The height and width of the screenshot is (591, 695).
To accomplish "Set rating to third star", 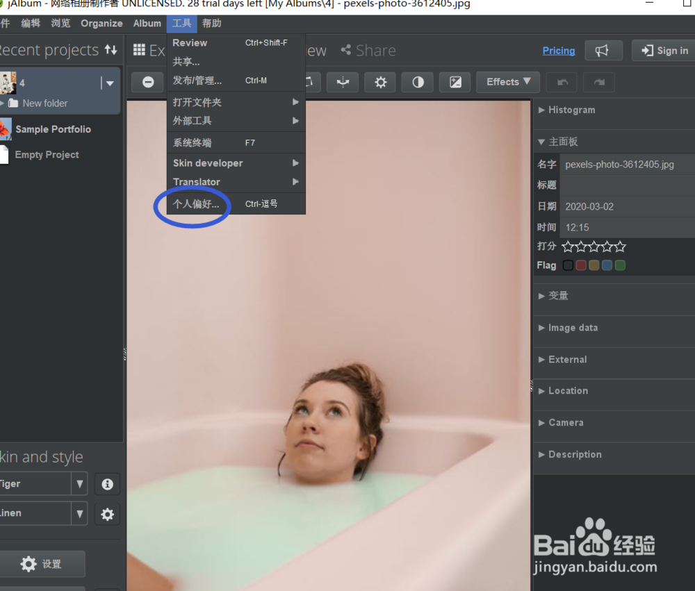I will 594,247.
